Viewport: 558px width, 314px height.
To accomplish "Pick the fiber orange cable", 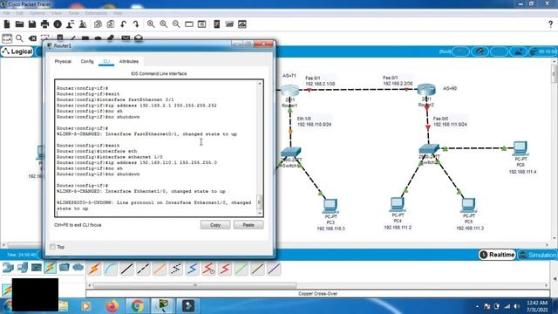I will pyautogui.click(x=160, y=270).
